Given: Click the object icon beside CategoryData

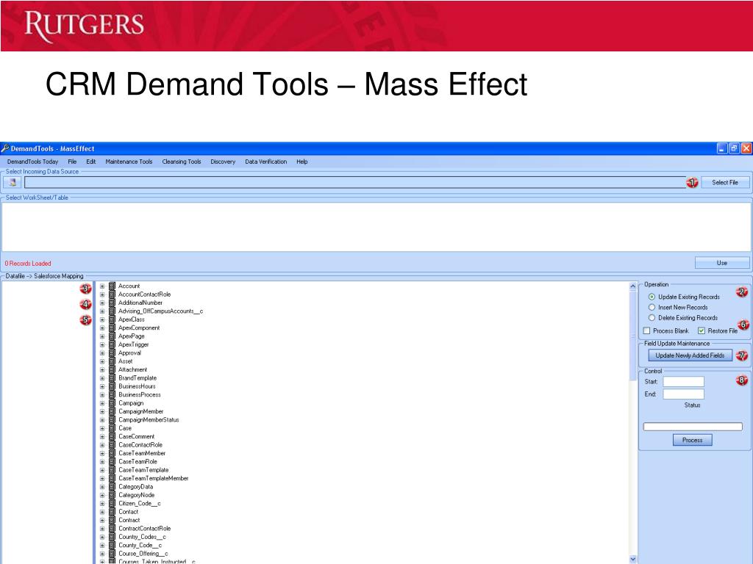Looking at the screenshot, I should coord(112,486).
